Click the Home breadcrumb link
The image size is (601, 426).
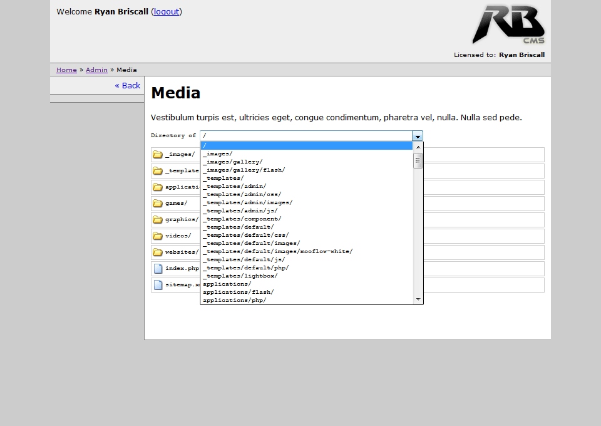pyautogui.click(x=66, y=70)
